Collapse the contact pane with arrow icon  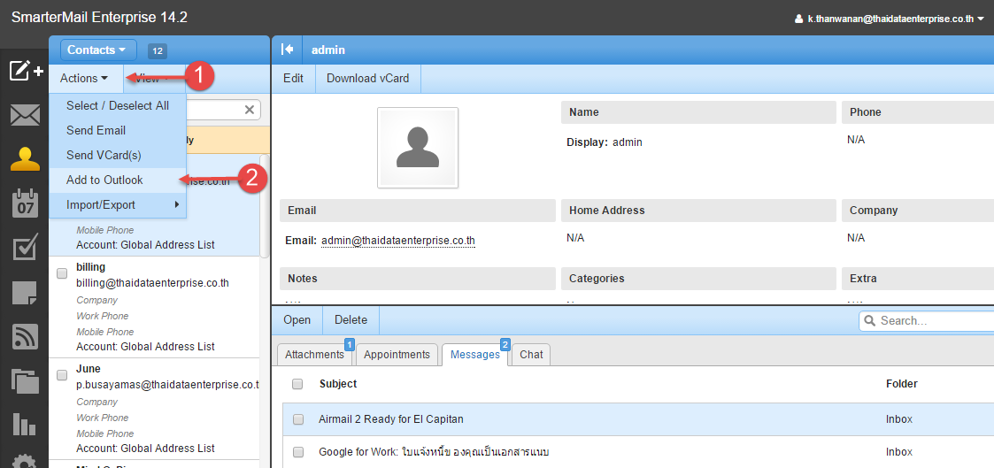pyautogui.click(x=287, y=50)
